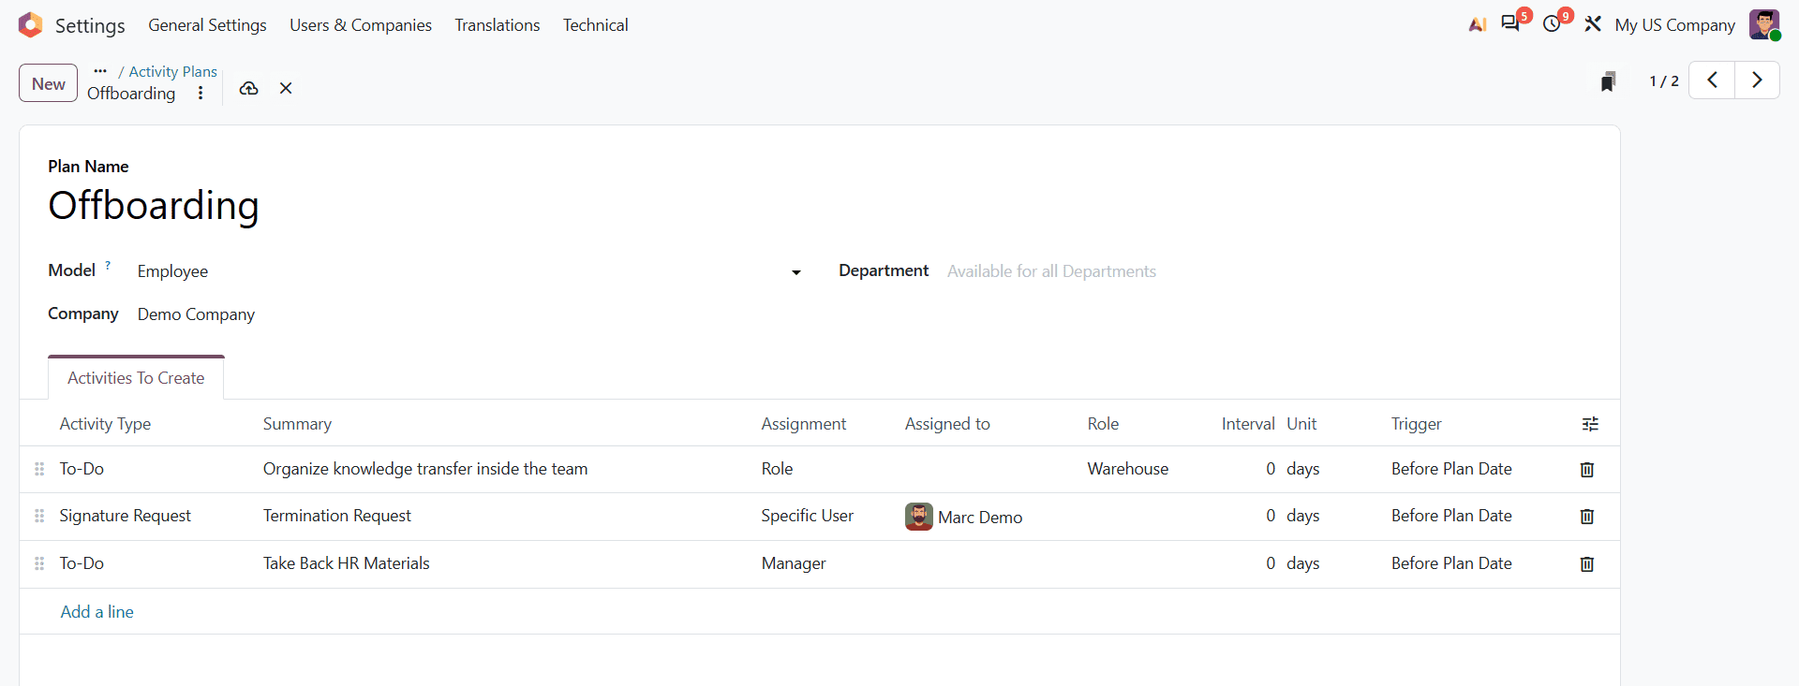Screen dimensions: 1799x686
Task: Follow the Activity Plans breadcrumb link
Action: click(173, 72)
